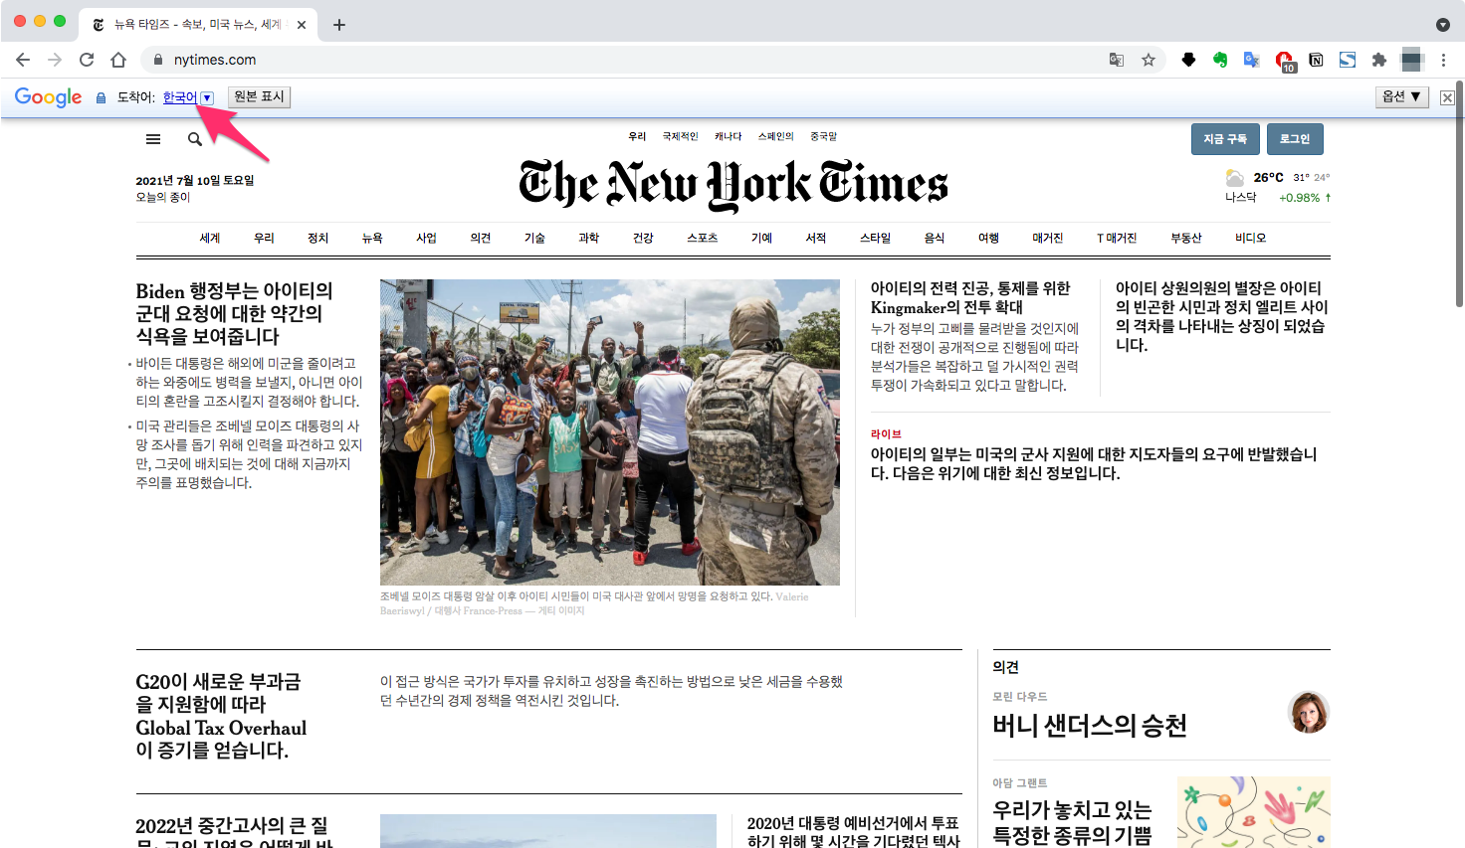Open the T 매거진 section

1117,238
